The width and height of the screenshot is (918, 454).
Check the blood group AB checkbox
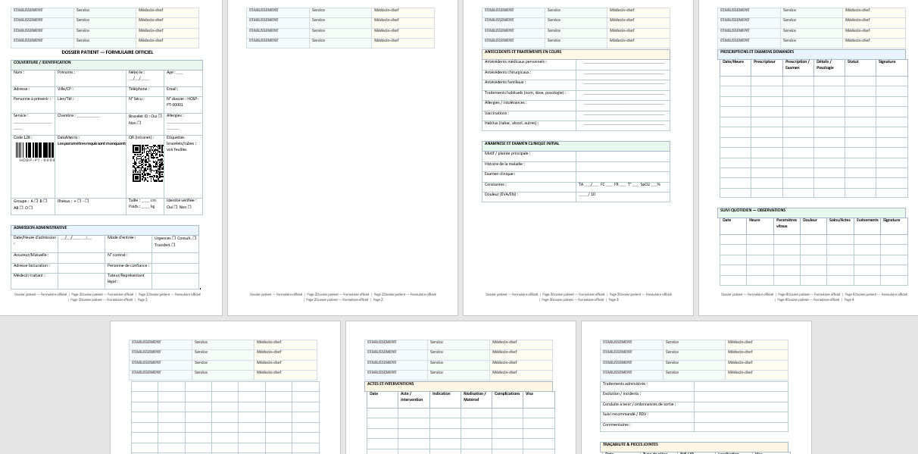coord(23,208)
